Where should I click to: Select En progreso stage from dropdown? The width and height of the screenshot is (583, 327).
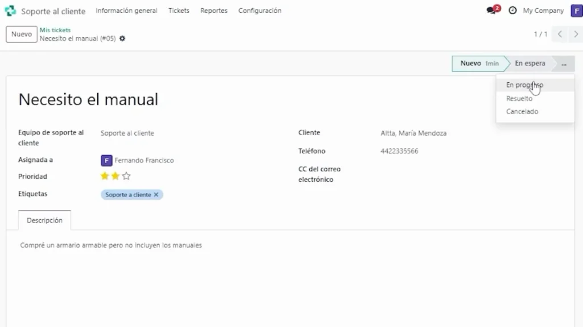524,85
